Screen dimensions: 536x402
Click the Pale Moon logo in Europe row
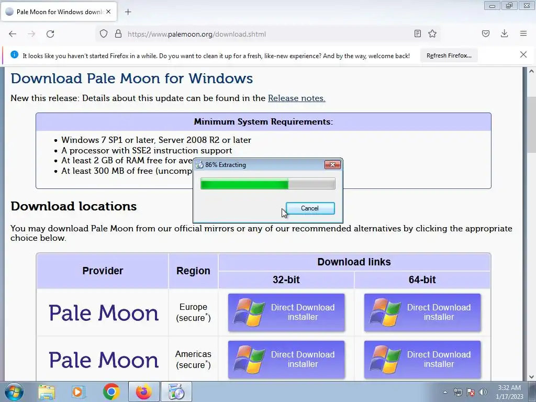pyautogui.click(x=104, y=313)
